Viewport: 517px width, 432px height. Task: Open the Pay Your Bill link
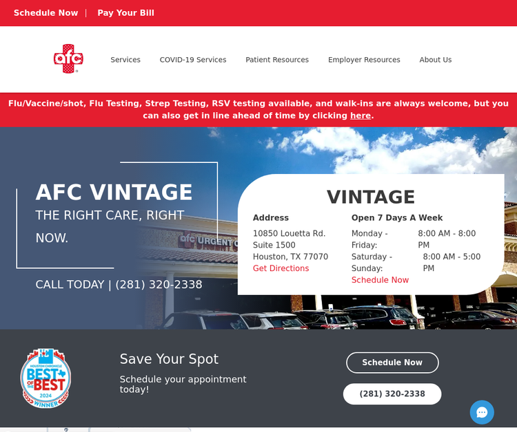(x=125, y=13)
